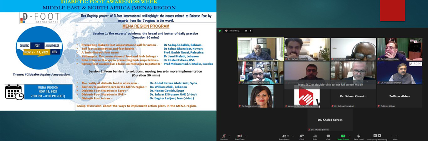Click the green encryption shield icon
Viewport: 428px width, 141px height.
click(x=220, y=31)
